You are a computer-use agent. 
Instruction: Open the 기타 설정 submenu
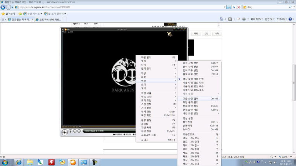click(x=157, y=108)
